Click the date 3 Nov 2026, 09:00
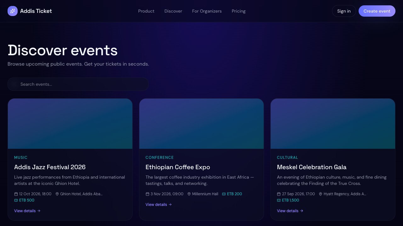Viewport: 403px width, 226px height. [167, 194]
